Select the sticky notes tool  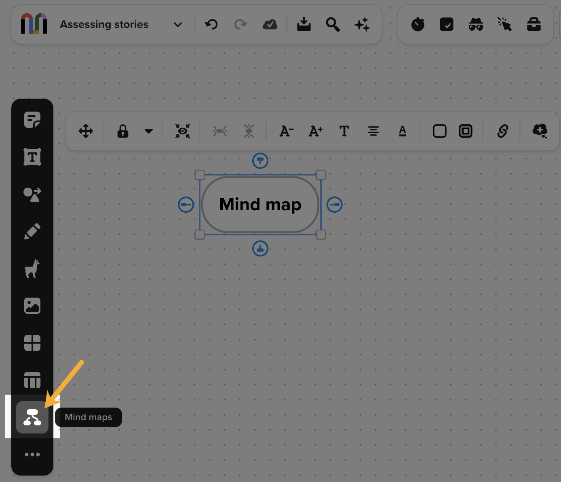(x=32, y=120)
